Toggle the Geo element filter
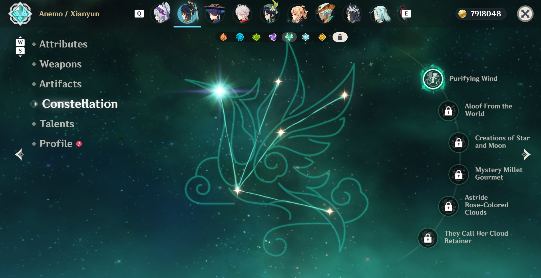 click(x=322, y=37)
